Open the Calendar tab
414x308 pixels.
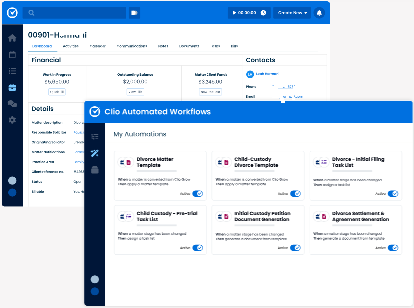pos(98,46)
